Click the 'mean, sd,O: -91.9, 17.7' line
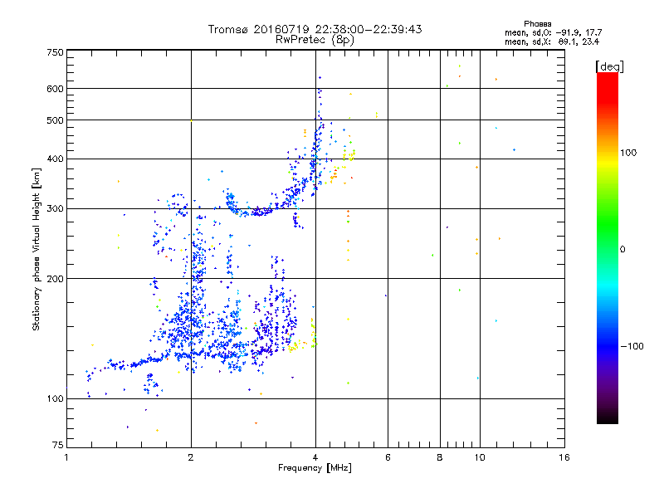Screen dimensions: 664x498 [x=553, y=32]
